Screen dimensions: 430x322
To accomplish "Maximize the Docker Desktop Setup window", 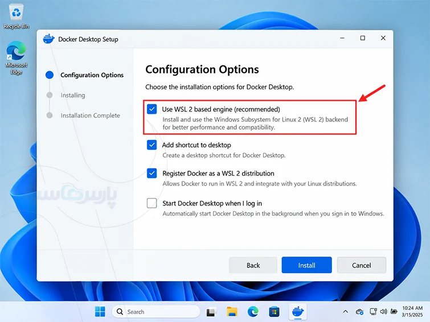I will [x=363, y=38].
